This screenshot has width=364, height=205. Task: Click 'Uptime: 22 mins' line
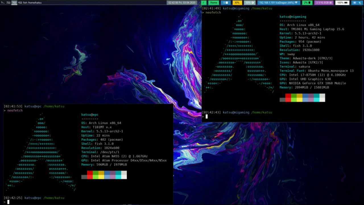(x=96, y=136)
